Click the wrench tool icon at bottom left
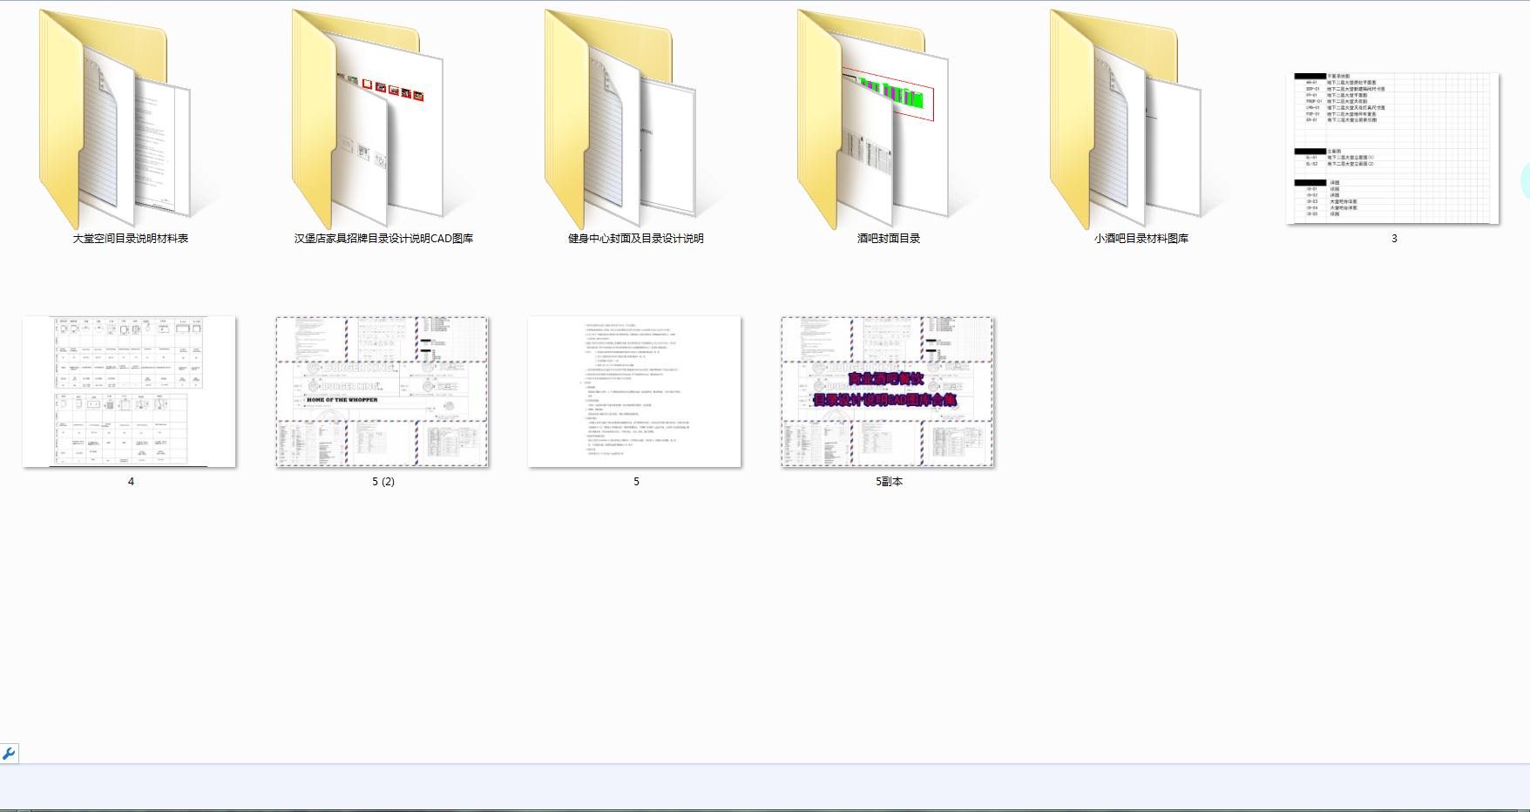Viewport: 1530px width, 812px height. (x=9, y=754)
